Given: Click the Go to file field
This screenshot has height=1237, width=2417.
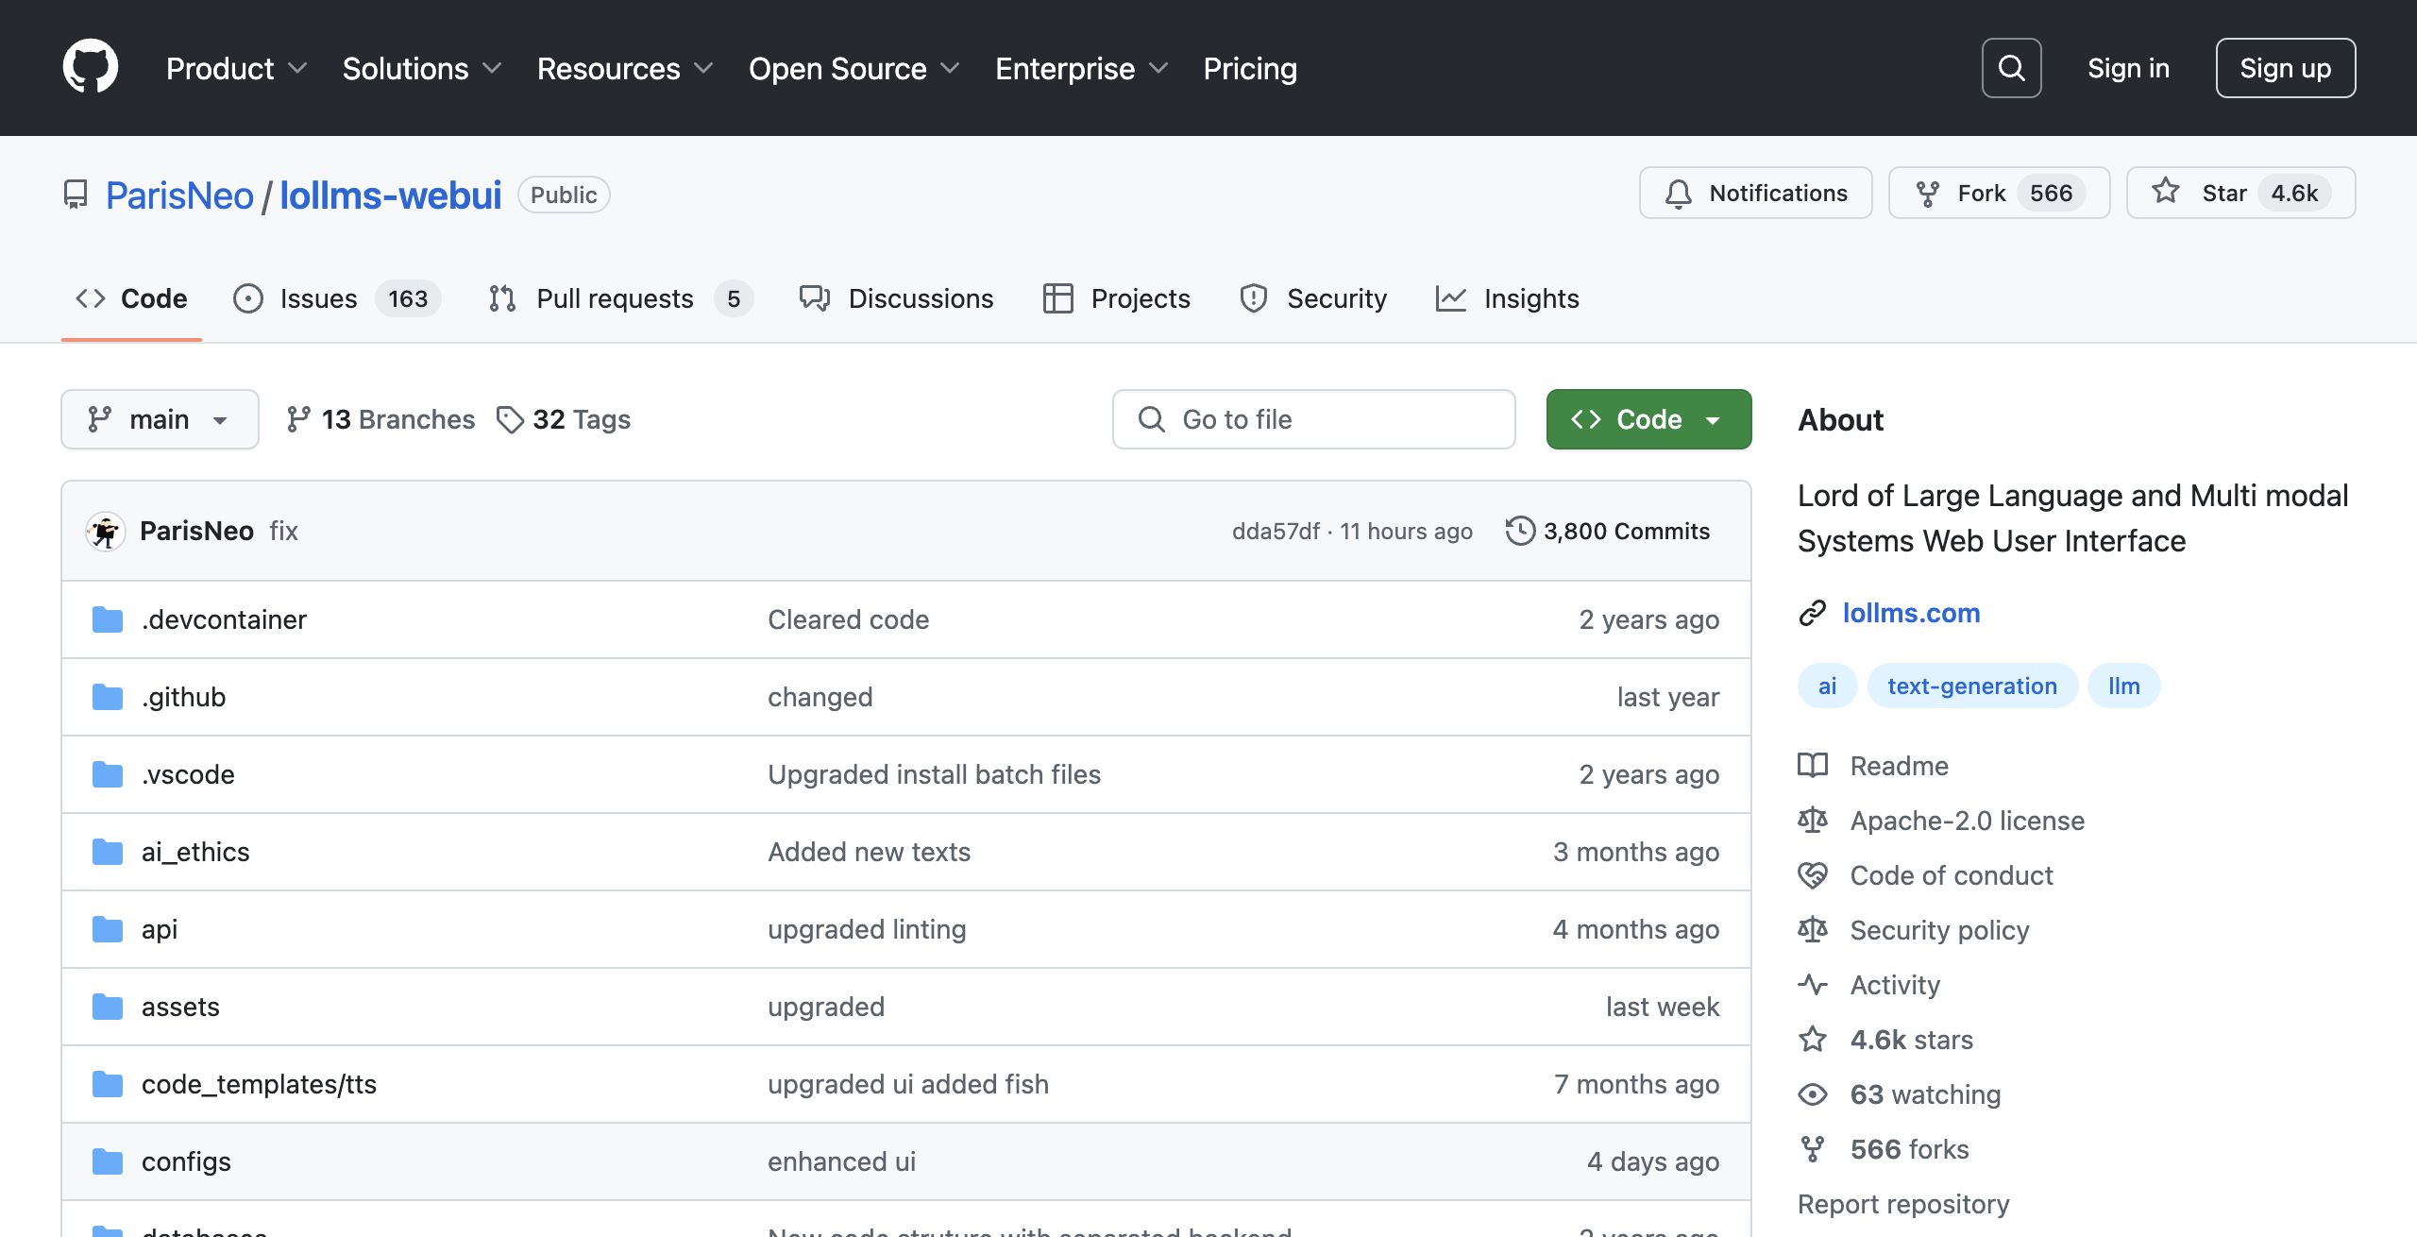Looking at the screenshot, I should click(1313, 419).
